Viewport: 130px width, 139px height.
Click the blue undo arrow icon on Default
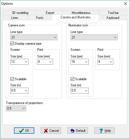coord(73,131)
